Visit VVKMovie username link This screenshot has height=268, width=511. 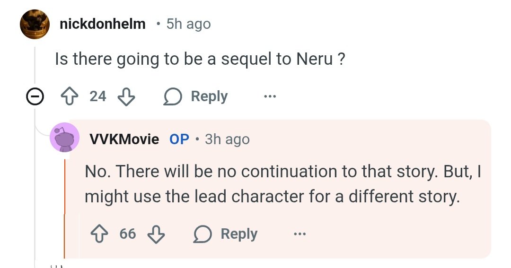click(x=124, y=139)
